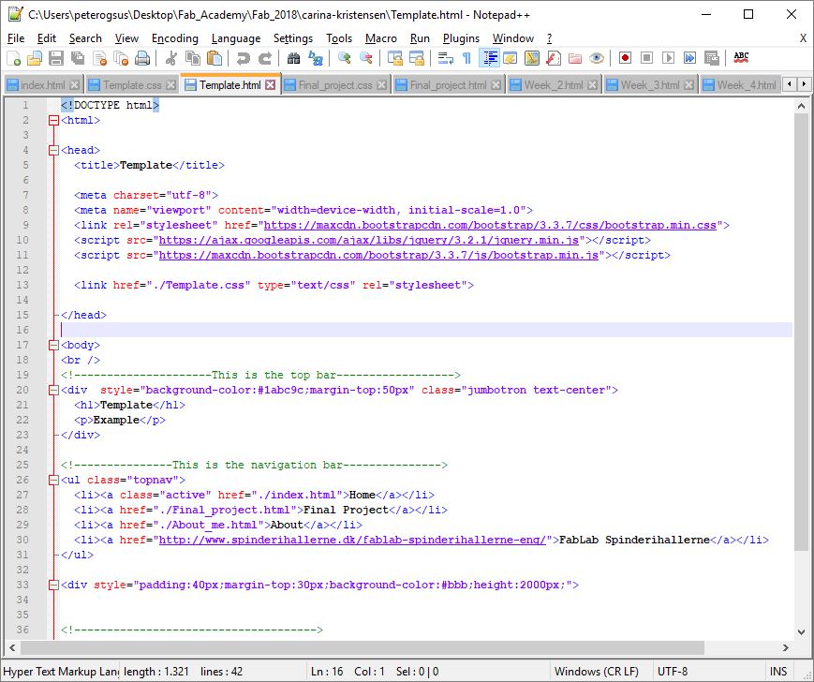The width and height of the screenshot is (814, 682).
Task: Toggle Word wrap in the toolbar
Action: pos(446,58)
